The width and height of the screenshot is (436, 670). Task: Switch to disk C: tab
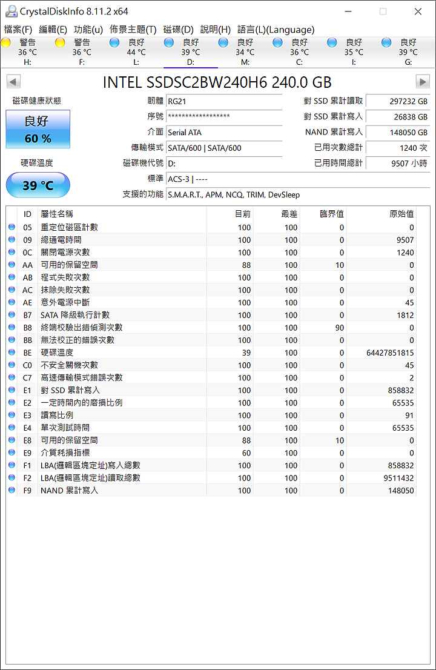click(x=299, y=52)
